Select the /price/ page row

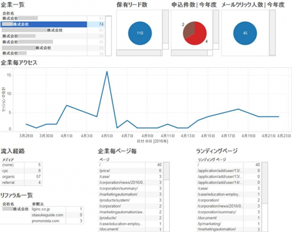coord(130,171)
